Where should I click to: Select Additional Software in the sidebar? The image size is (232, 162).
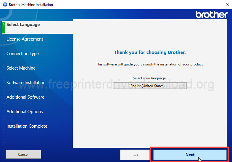[25, 97]
